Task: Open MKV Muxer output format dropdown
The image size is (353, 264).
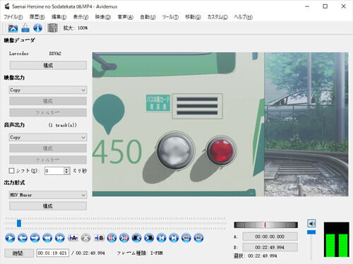Action: click(x=48, y=195)
